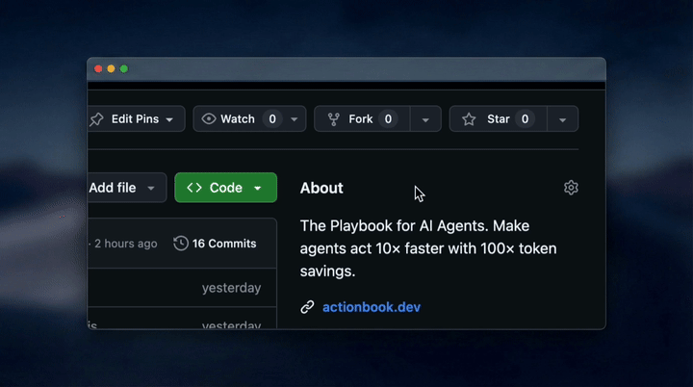Click the fork icon on Fork button

334,119
